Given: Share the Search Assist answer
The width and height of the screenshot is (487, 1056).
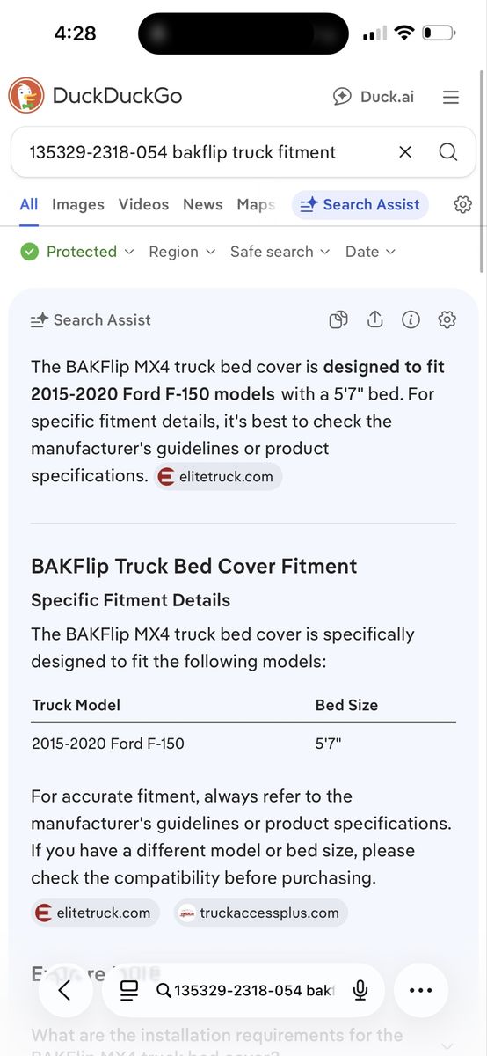Looking at the screenshot, I should (x=375, y=320).
